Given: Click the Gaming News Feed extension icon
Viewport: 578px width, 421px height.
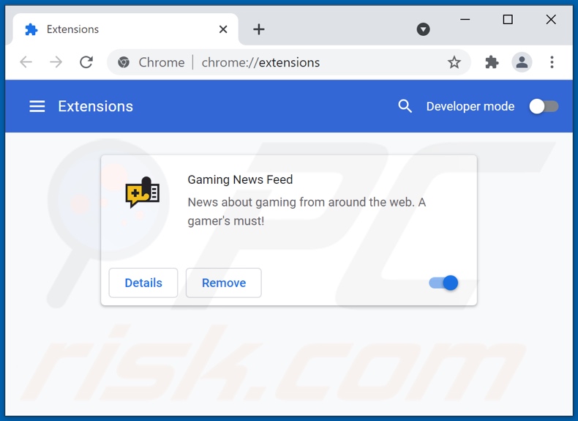Looking at the screenshot, I should pyautogui.click(x=142, y=193).
